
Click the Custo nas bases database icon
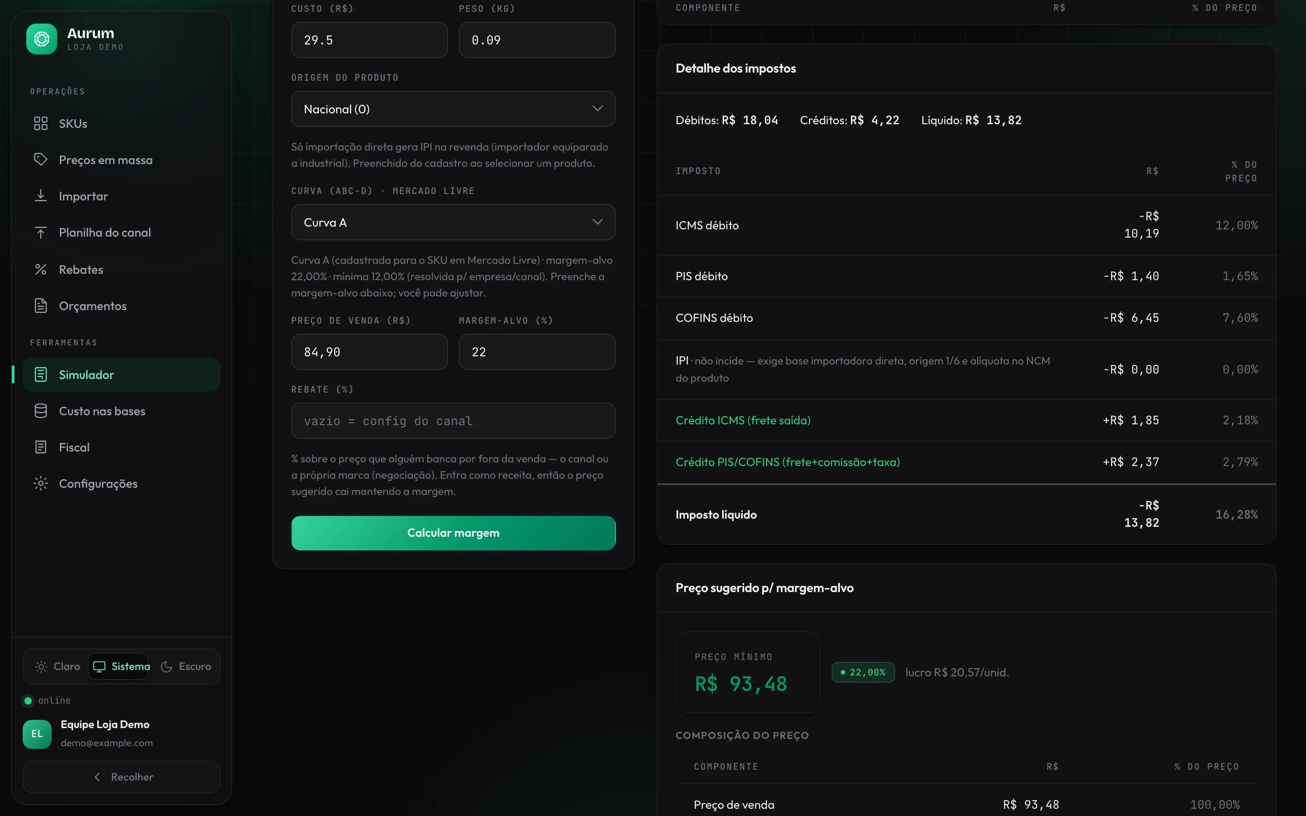click(40, 411)
